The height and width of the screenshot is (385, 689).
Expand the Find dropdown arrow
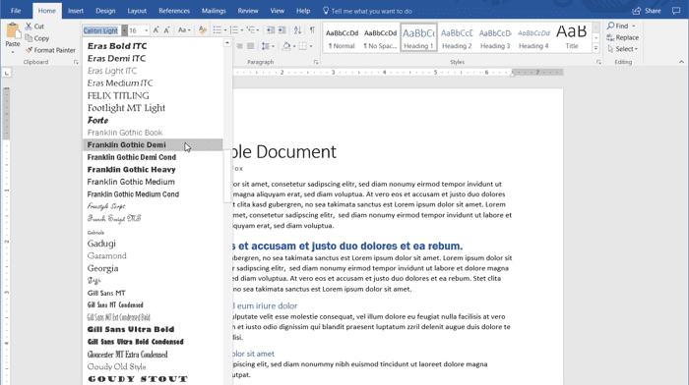[x=634, y=26]
